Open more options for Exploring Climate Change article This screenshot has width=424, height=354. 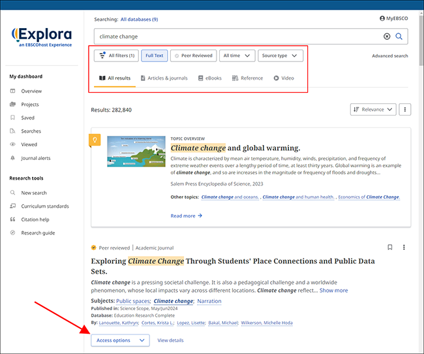point(404,247)
